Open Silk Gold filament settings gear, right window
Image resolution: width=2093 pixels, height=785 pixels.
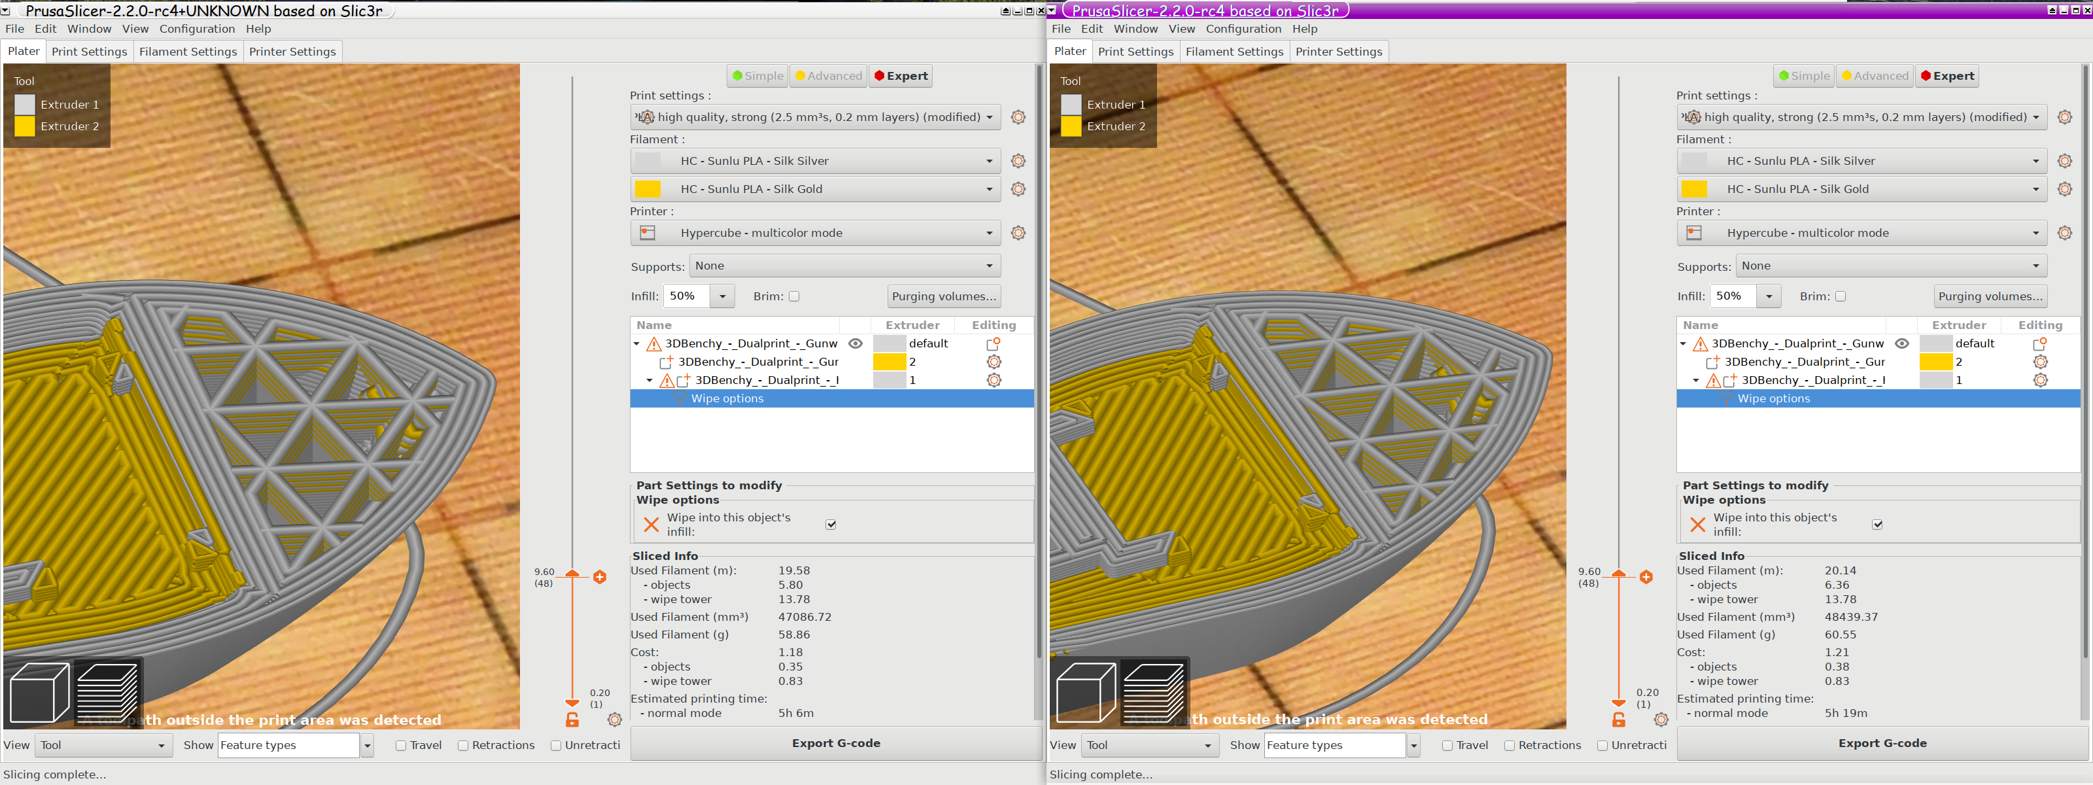pos(2065,188)
